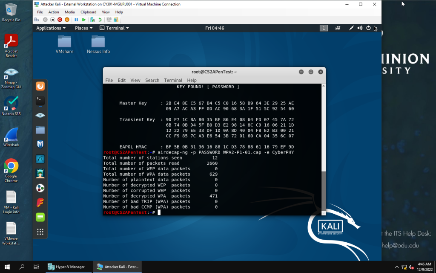Screen dimensions: 436x273
Task: Show hidden tray icons chevron
Action: 397,267
